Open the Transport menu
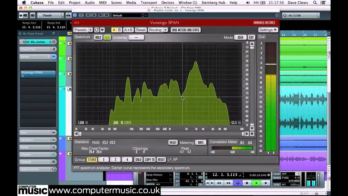 coord(149,2)
